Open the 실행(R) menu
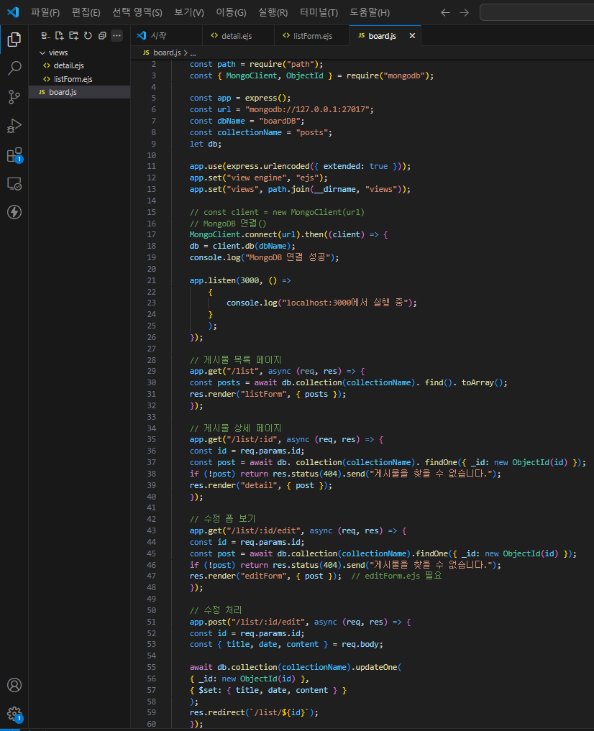Viewport: 594px width, 731px height. [273, 13]
